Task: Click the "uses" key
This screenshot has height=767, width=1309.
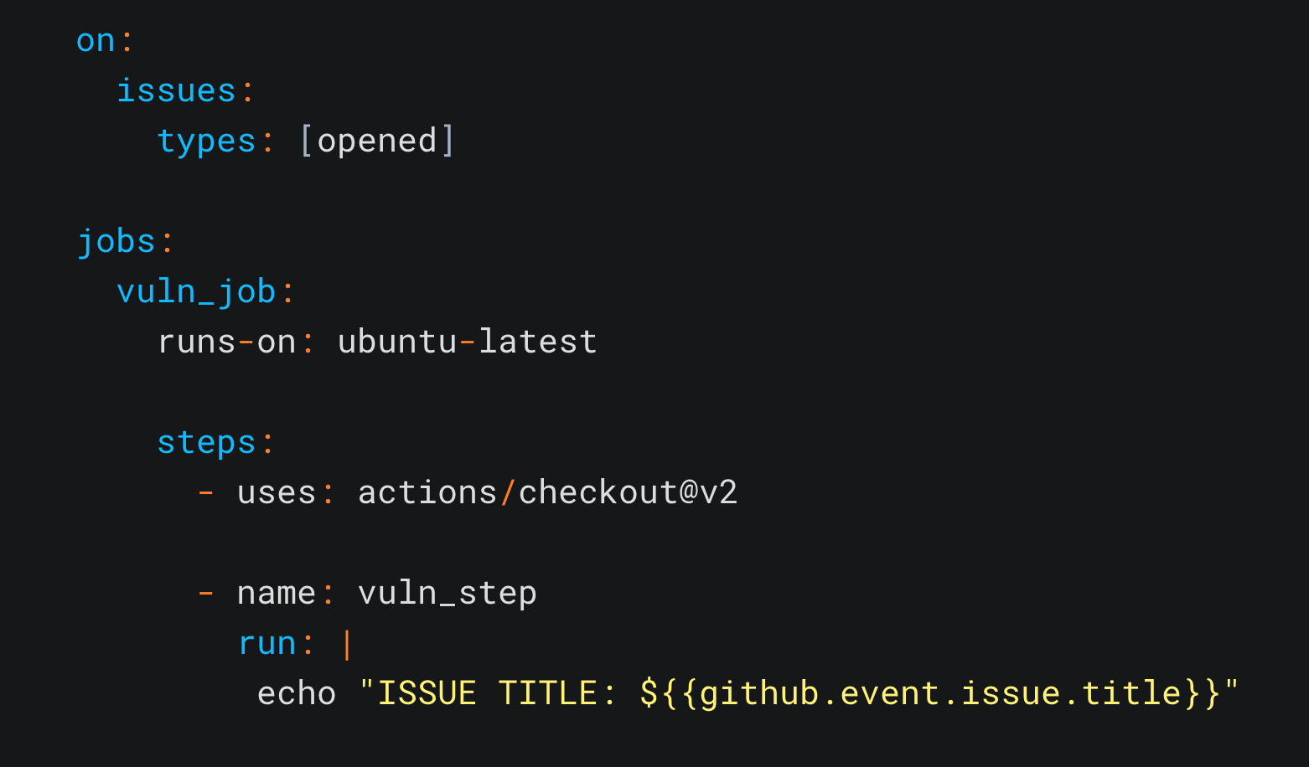Action: 277,493
